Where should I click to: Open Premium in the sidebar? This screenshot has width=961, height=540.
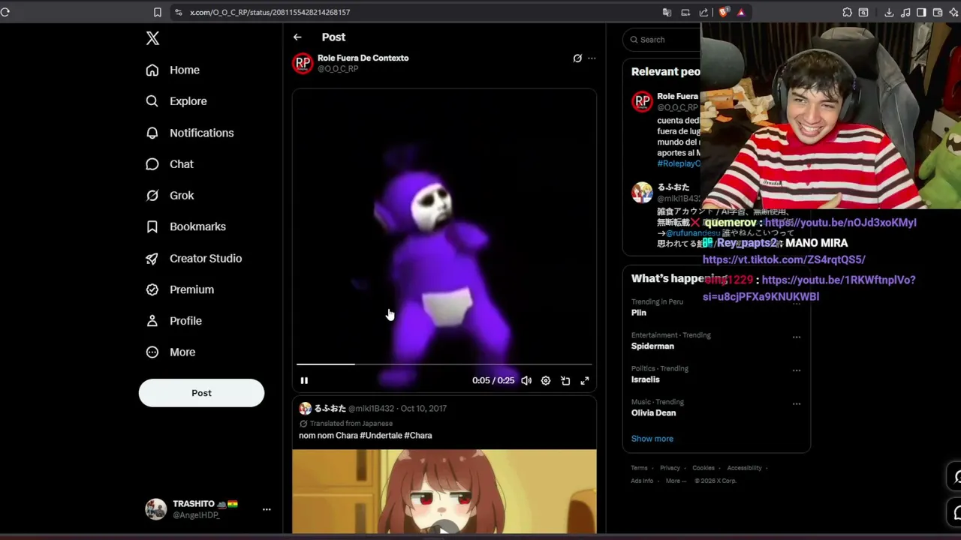pos(180,289)
